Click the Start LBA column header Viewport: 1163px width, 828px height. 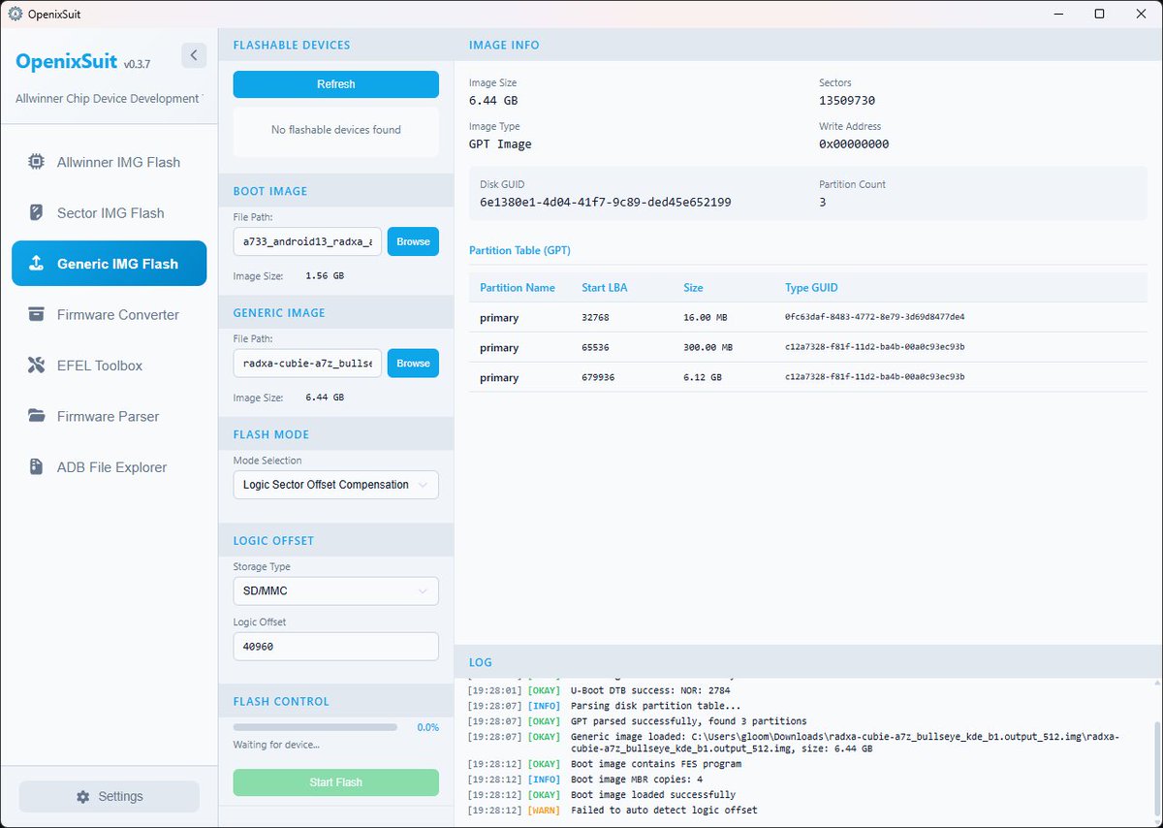point(607,288)
